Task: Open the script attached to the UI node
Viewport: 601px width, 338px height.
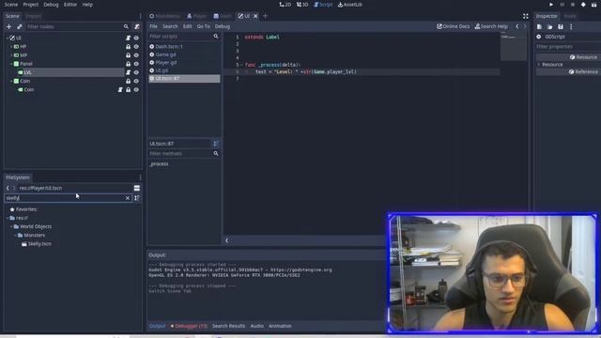Action: tap(128, 38)
